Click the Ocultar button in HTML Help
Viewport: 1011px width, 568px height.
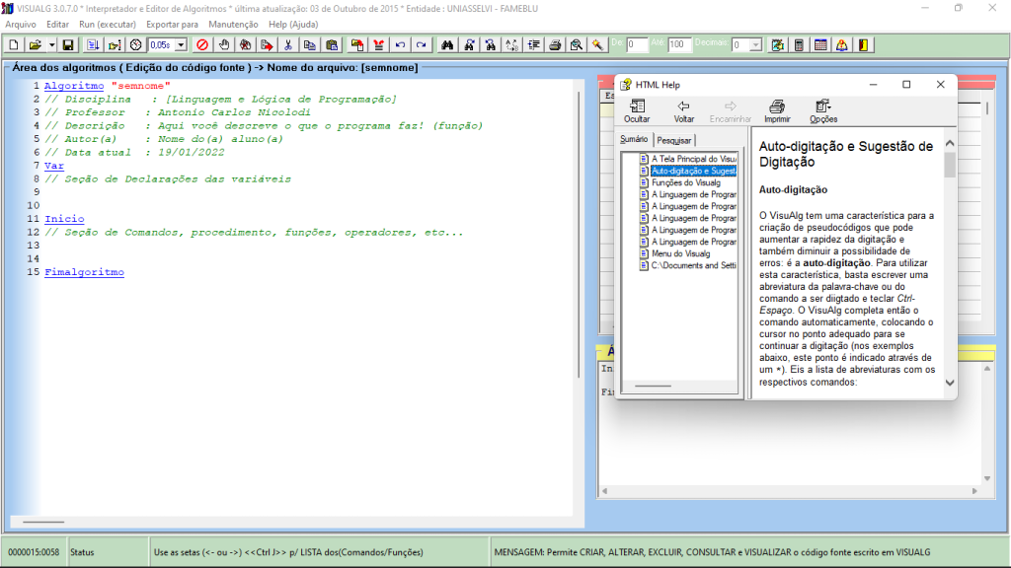(x=637, y=110)
